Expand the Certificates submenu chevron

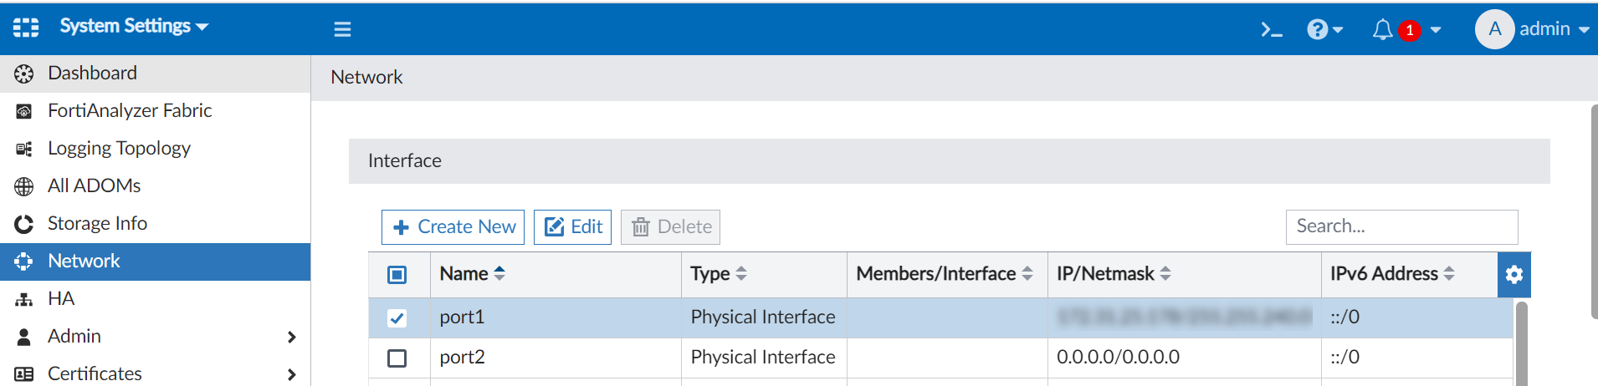[291, 374]
